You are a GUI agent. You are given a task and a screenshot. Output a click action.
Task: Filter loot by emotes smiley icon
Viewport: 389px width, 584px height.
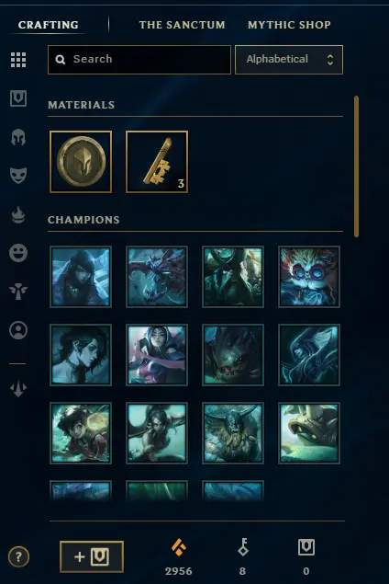tap(18, 253)
